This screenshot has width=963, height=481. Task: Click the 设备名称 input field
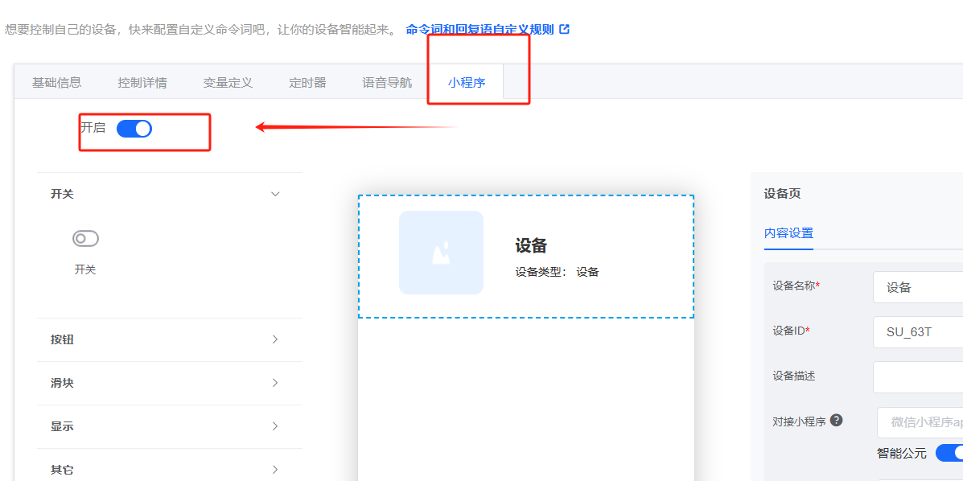pos(917,287)
